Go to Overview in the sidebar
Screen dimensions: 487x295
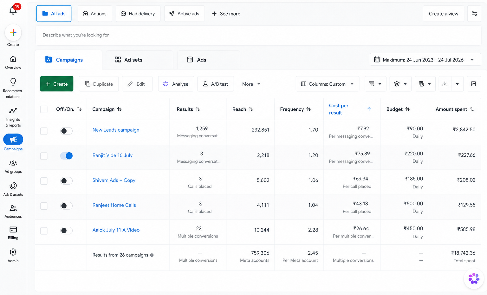pos(13,62)
